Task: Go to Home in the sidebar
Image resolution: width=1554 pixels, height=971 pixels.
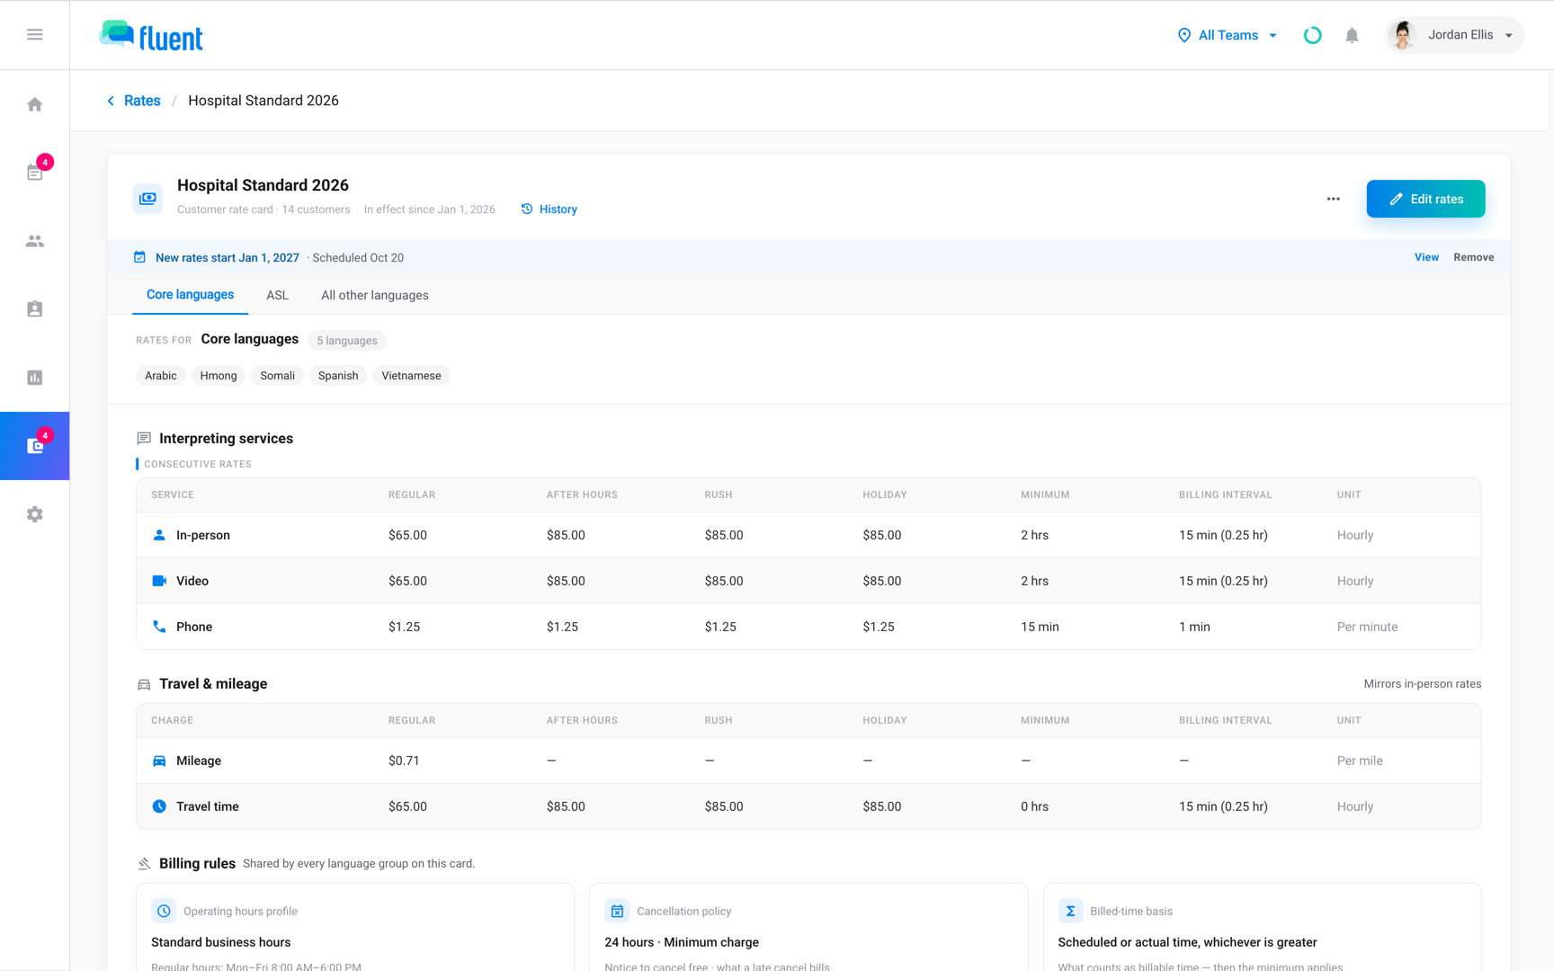Action: coord(35,104)
